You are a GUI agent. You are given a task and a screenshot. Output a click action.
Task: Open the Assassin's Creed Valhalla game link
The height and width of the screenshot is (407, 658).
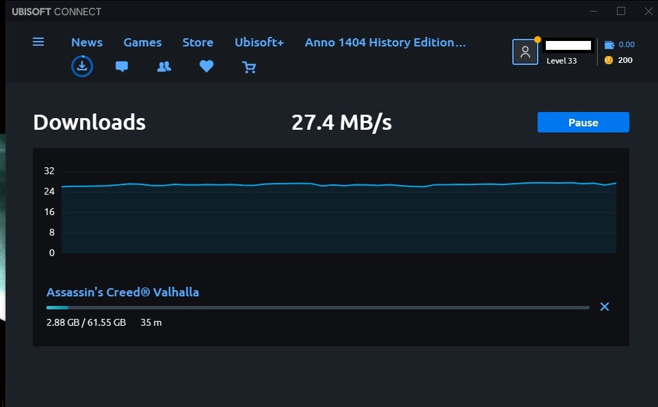[122, 292]
